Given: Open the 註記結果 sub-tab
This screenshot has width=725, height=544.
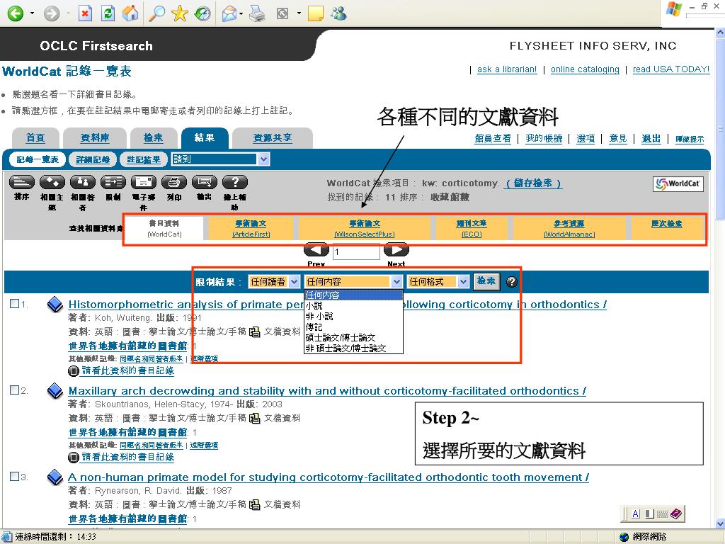Looking at the screenshot, I should pyautogui.click(x=144, y=159).
